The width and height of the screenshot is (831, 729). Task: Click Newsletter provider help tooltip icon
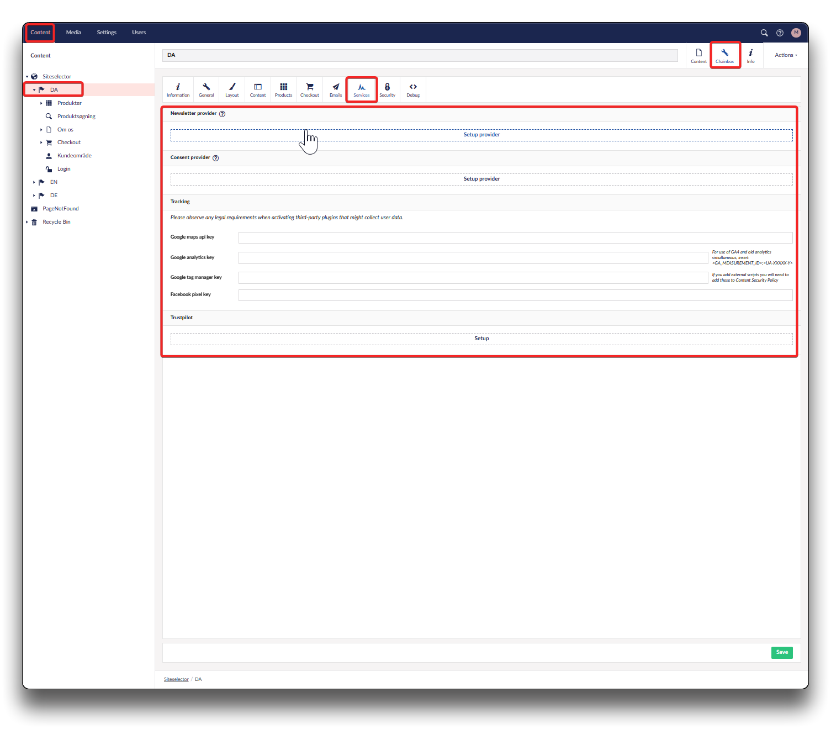point(222,114)
